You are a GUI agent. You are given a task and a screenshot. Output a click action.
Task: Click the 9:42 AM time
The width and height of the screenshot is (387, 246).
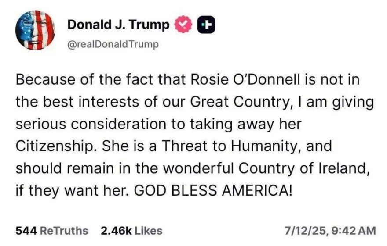[354, 231]
